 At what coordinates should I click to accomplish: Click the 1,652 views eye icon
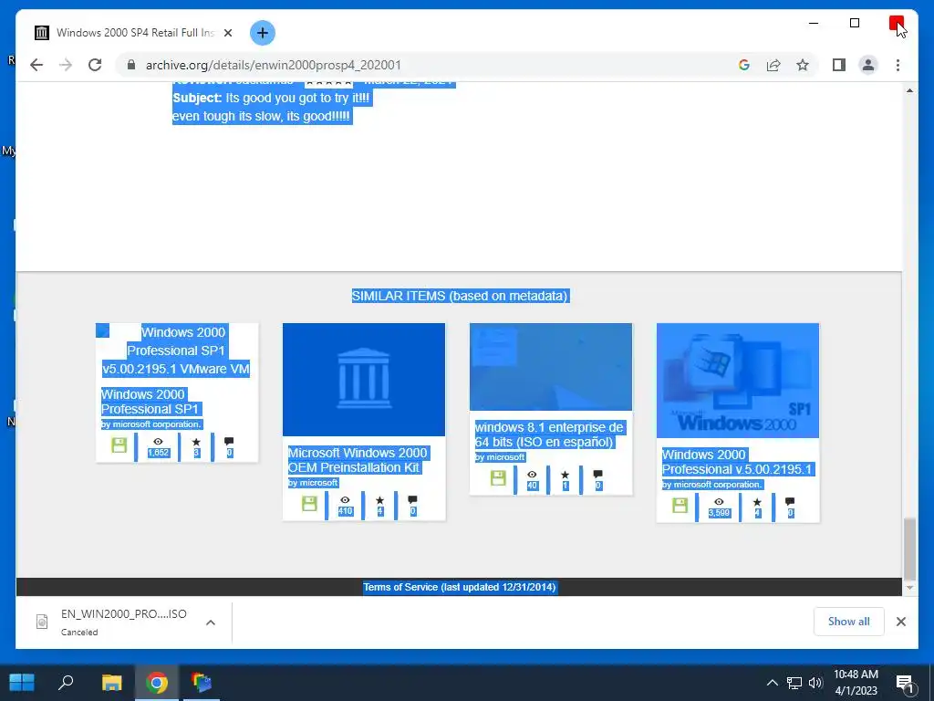click(158, 442)
